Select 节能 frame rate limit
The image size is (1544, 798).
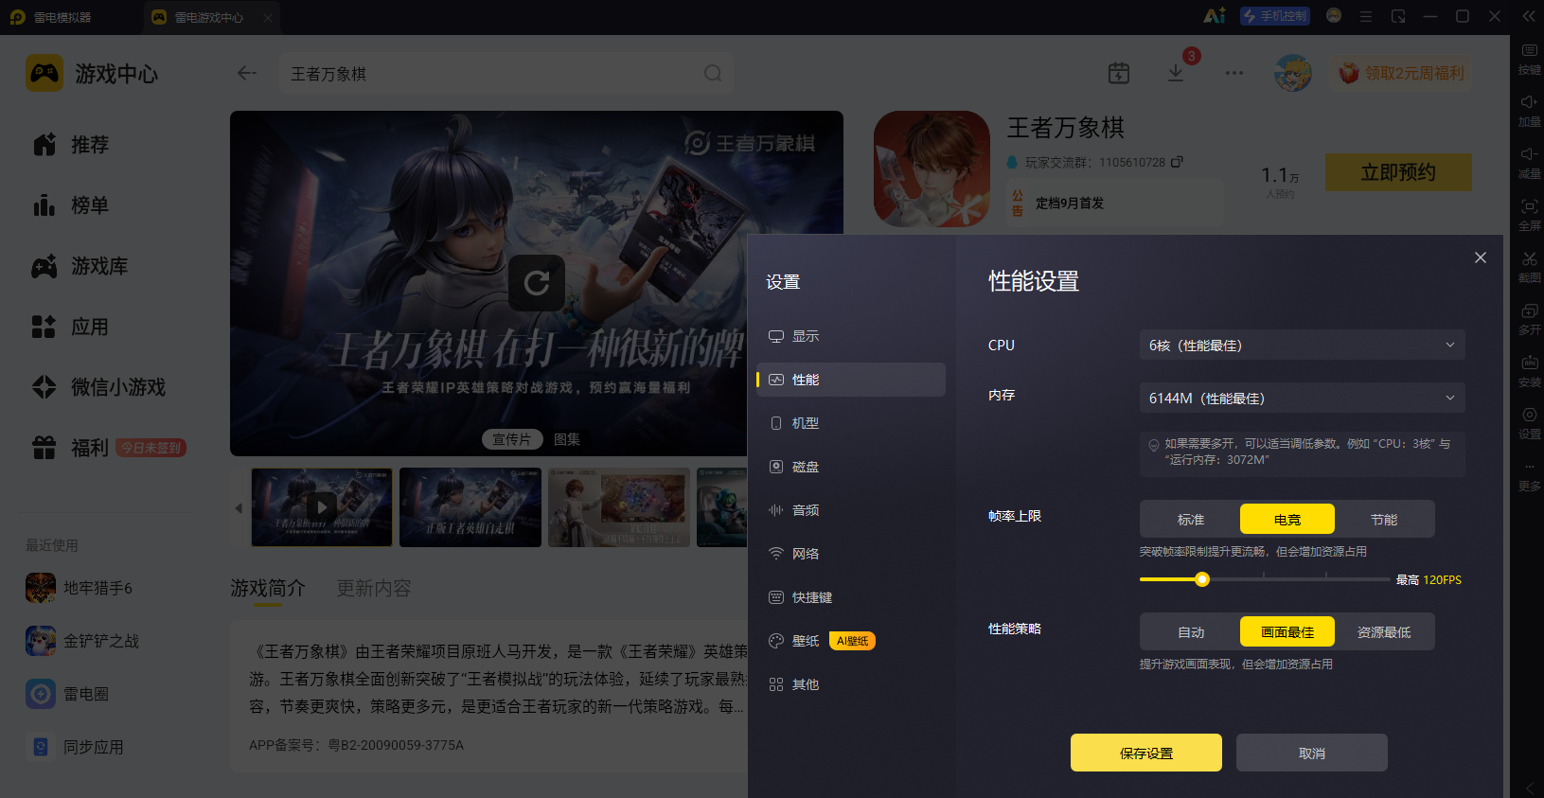click(1384, 519)
